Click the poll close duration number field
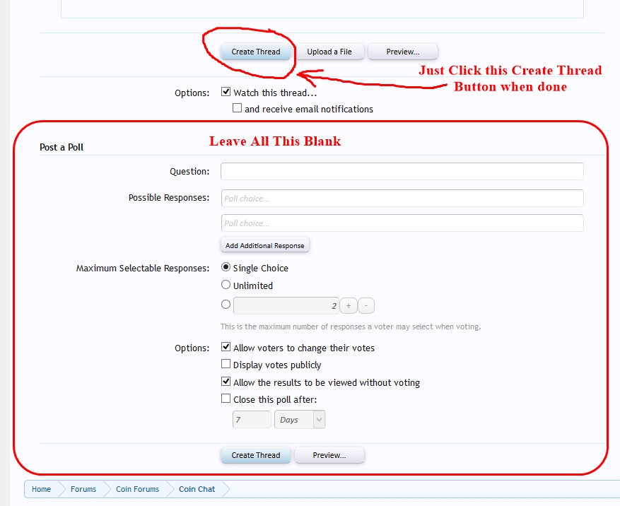This screenshot has width=620, height=506. [x=252, y=419]
